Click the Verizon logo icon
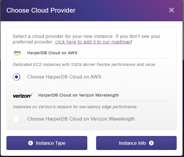184x157 pixels. tap(22, 95)
